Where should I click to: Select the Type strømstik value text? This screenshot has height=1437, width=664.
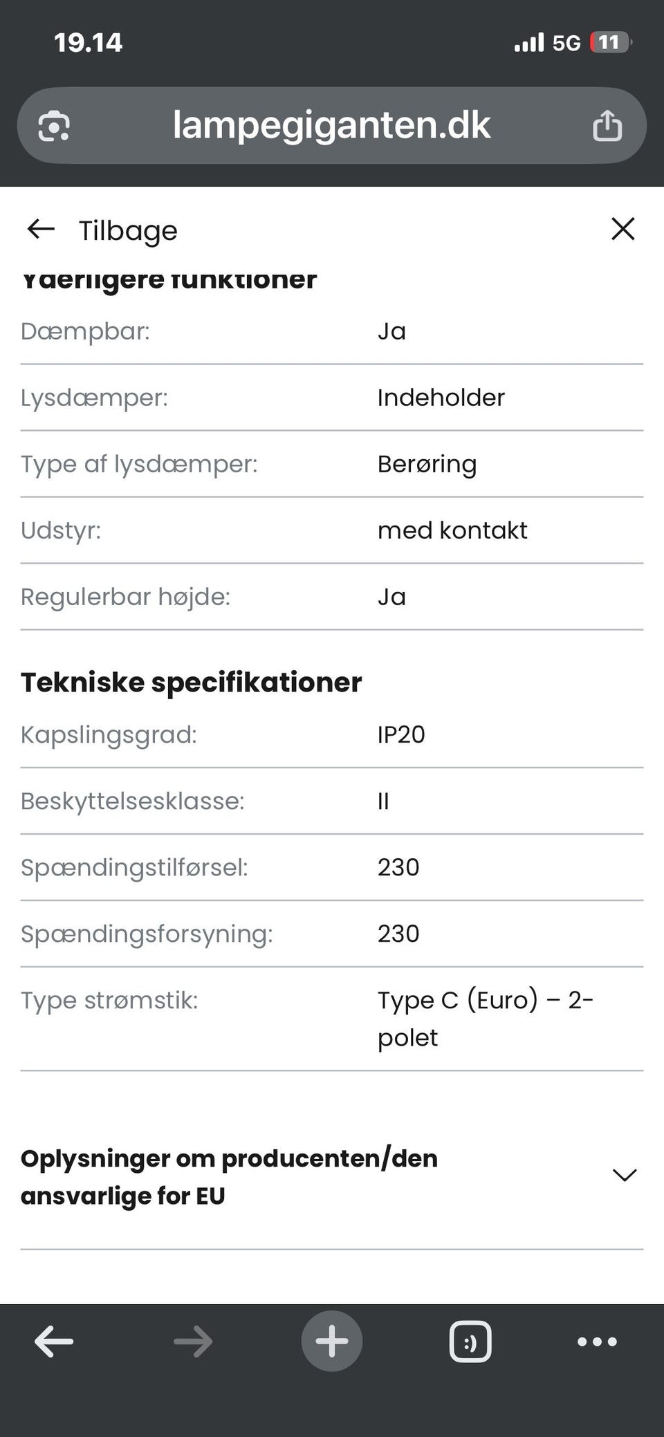point(486,1019)
